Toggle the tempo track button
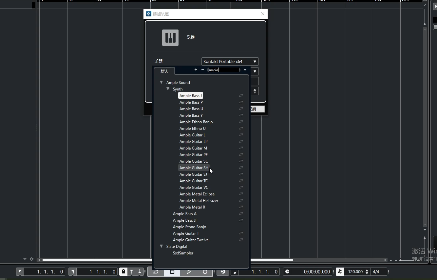The height and width of the screenshot is (280, 437). 340,271
